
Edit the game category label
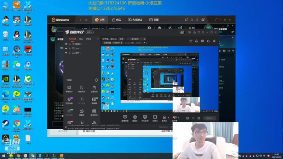point(113,43)
